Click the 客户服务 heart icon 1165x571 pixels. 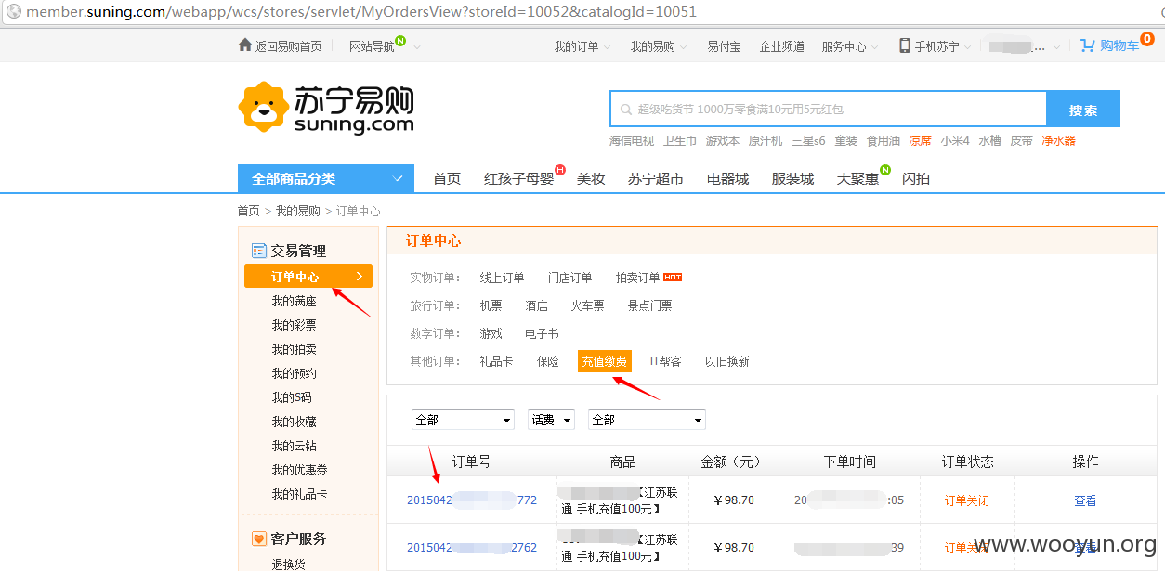click(259, 539)
